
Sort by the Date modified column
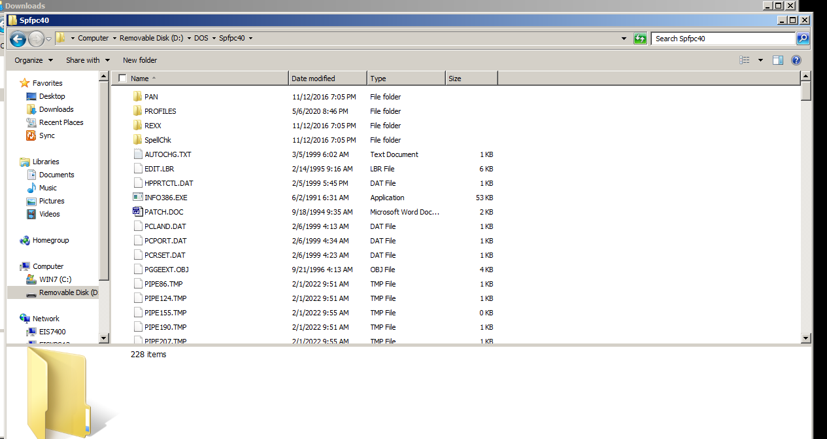click(328, 79)
